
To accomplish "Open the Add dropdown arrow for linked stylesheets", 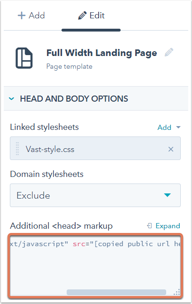I will coord(178,128).
